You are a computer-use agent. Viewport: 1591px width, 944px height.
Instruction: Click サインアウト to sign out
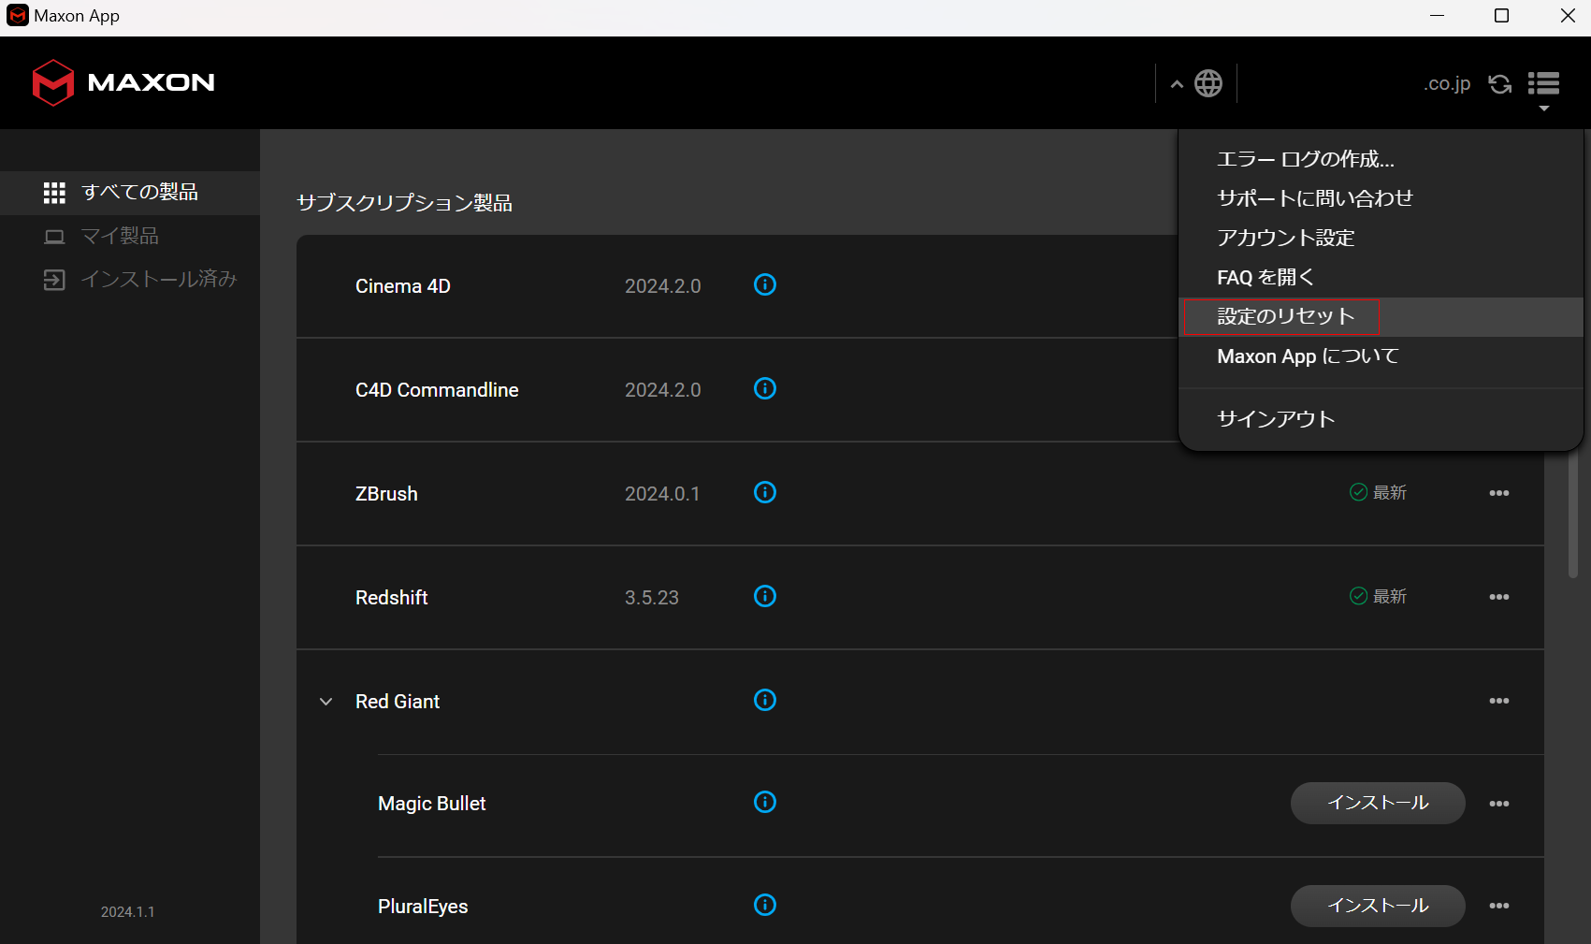click(x=1381, y=419)
